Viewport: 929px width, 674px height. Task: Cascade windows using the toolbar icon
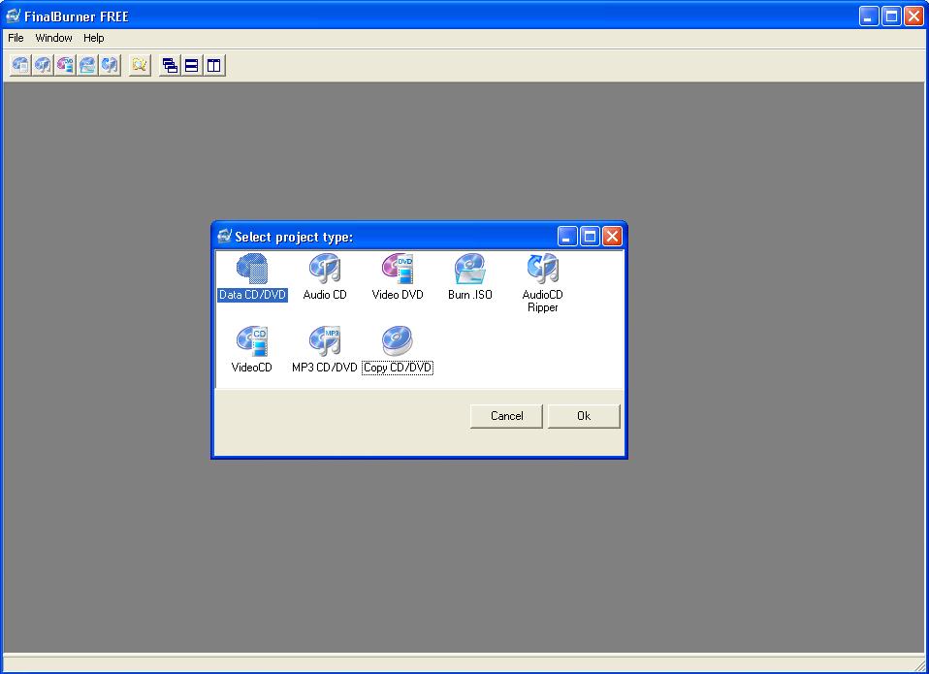[170, 65]
